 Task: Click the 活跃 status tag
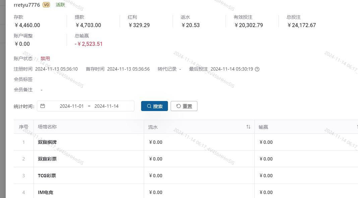click(60, 5)
